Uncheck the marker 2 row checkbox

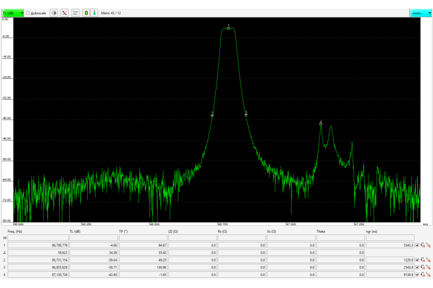click(417, 260)
